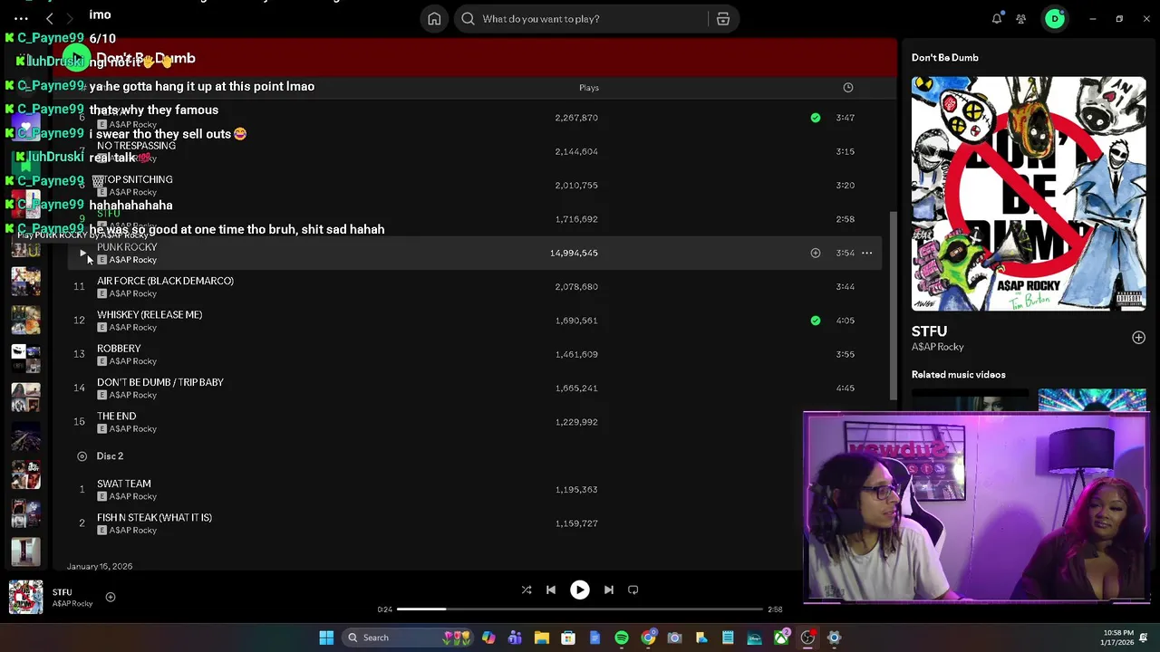Click the STFU cover in player bar
Viewport: 1160px width, 652px height.
point(25,598)
